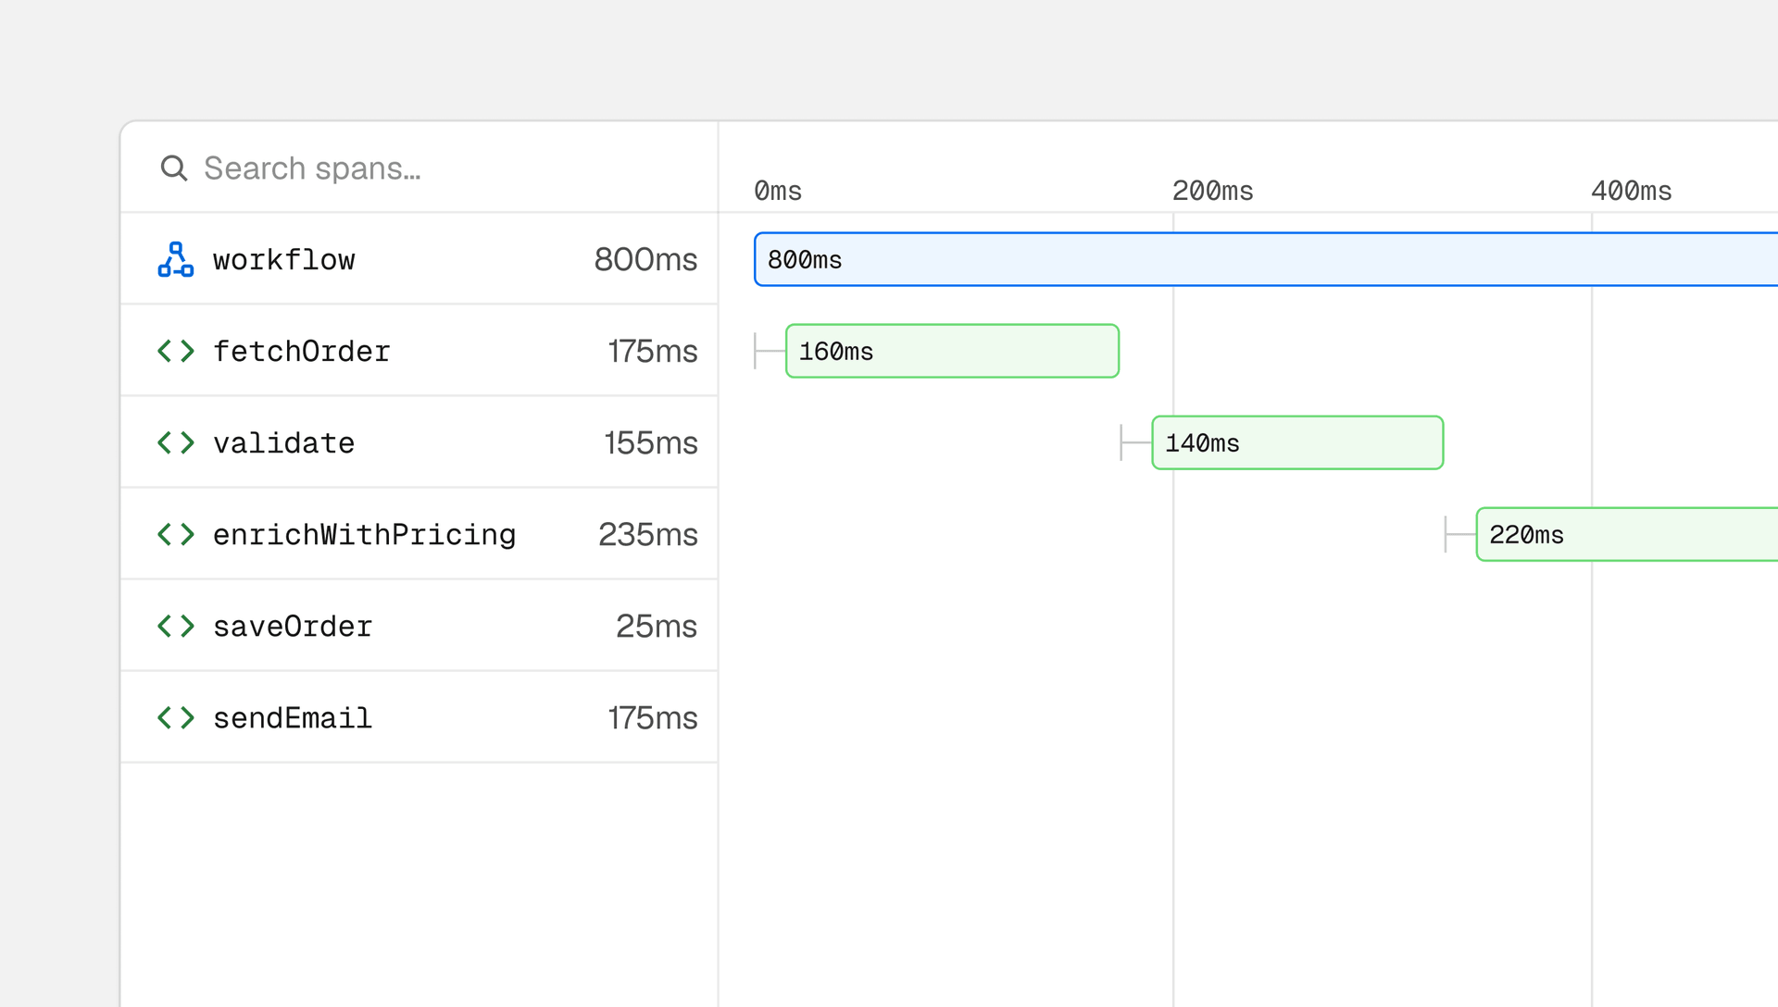Select the fetchOrder span name
This screenshot has height=1007, width=1778.
[x=302, y=352]
